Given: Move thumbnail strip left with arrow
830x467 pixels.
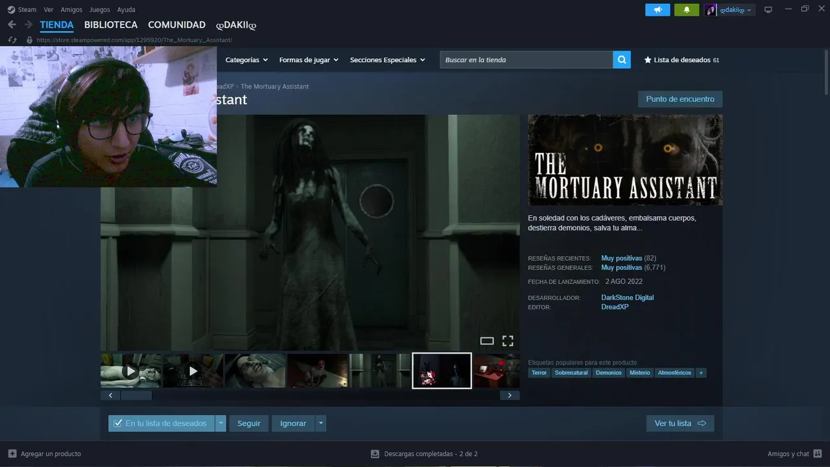Looking at the screenshot, I should tap(110, 395).
